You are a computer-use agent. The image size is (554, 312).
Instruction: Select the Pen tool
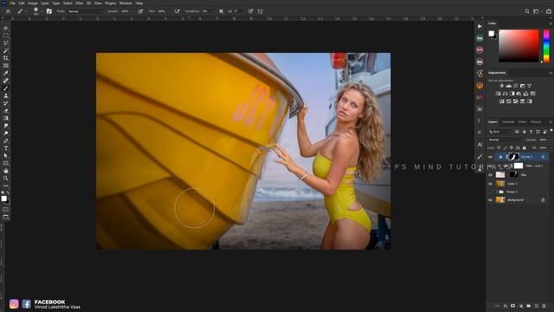coord(6,140)
